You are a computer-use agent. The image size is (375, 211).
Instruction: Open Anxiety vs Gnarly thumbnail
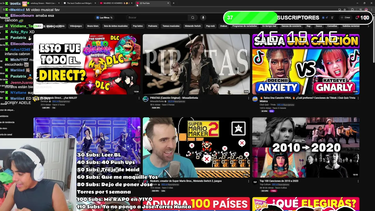[x=306, y=64]
